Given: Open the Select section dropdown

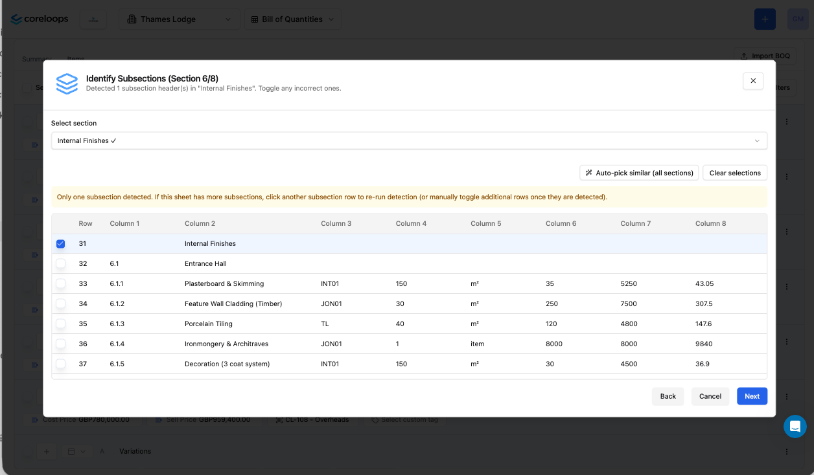Looking at the screenshot, I should tap(409, 141).
